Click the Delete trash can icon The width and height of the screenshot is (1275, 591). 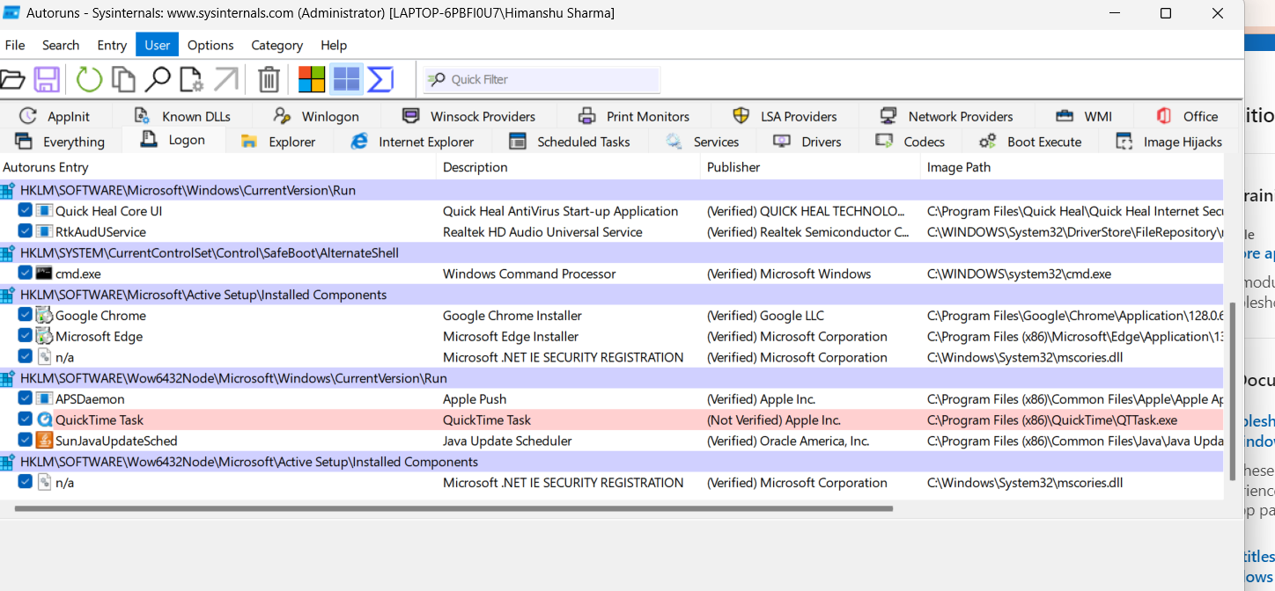[269, 79]
